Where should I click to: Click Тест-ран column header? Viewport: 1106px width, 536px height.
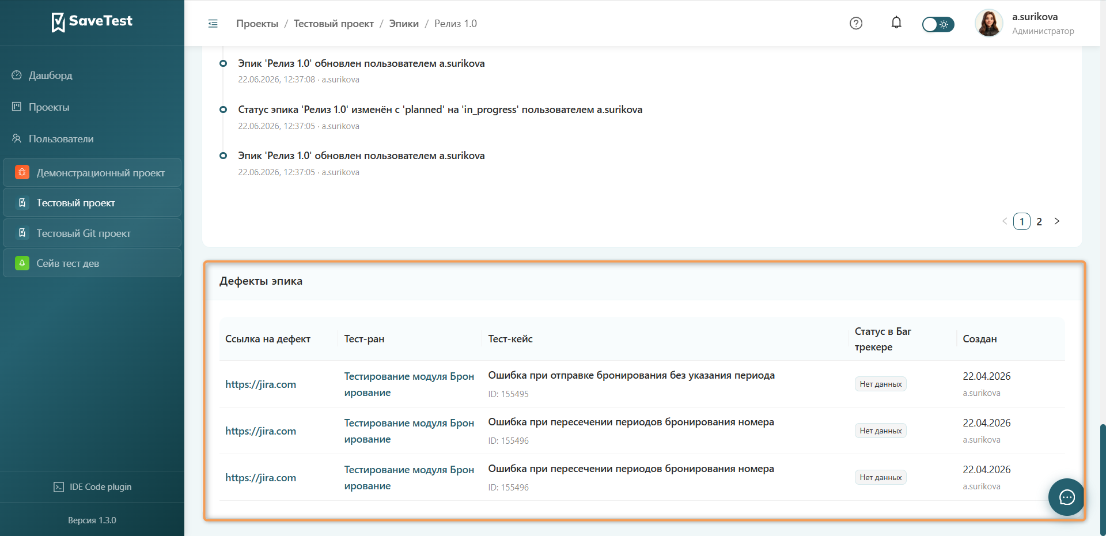coord(364,339)
